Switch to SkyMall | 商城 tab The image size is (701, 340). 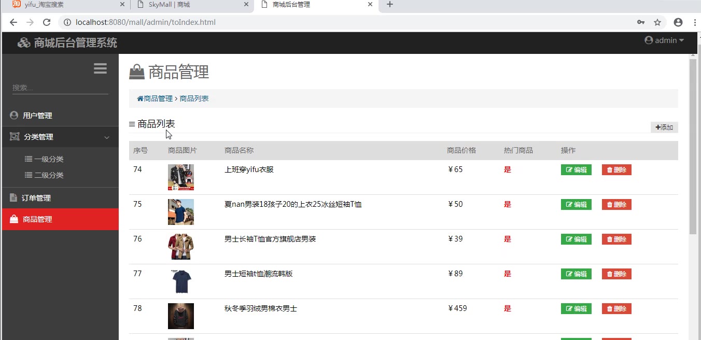coord(192,5)
